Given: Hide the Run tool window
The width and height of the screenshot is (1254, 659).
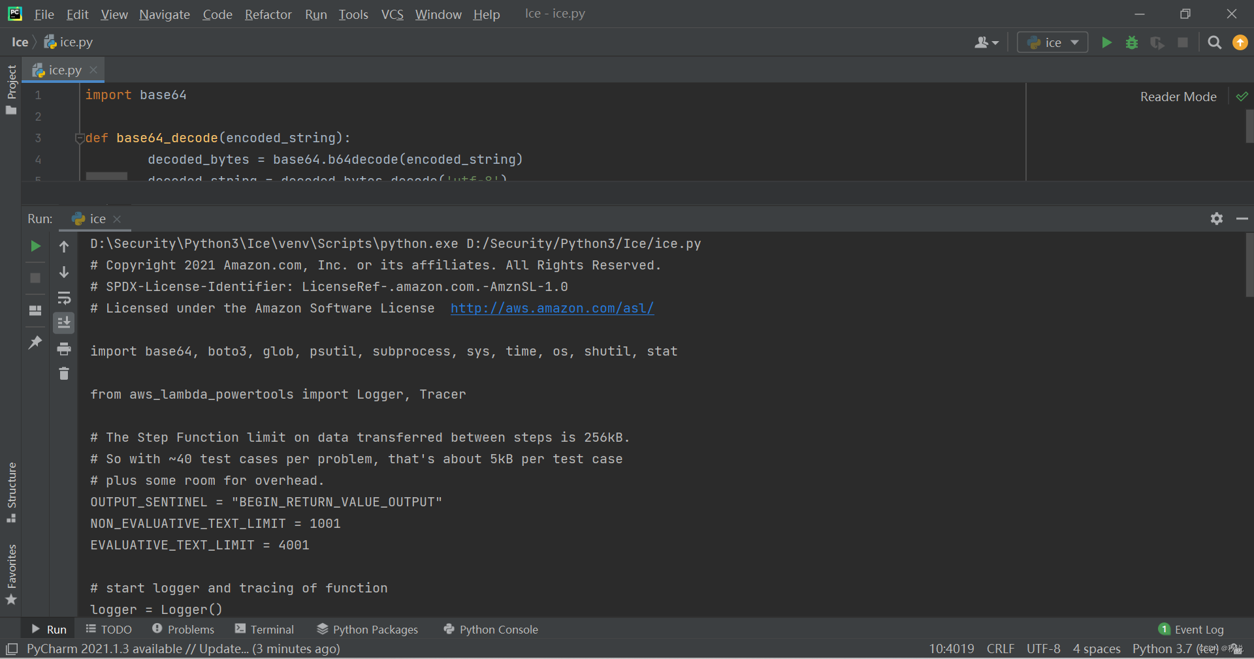Looking at the screenshot, I should [x=1242, y=219].
